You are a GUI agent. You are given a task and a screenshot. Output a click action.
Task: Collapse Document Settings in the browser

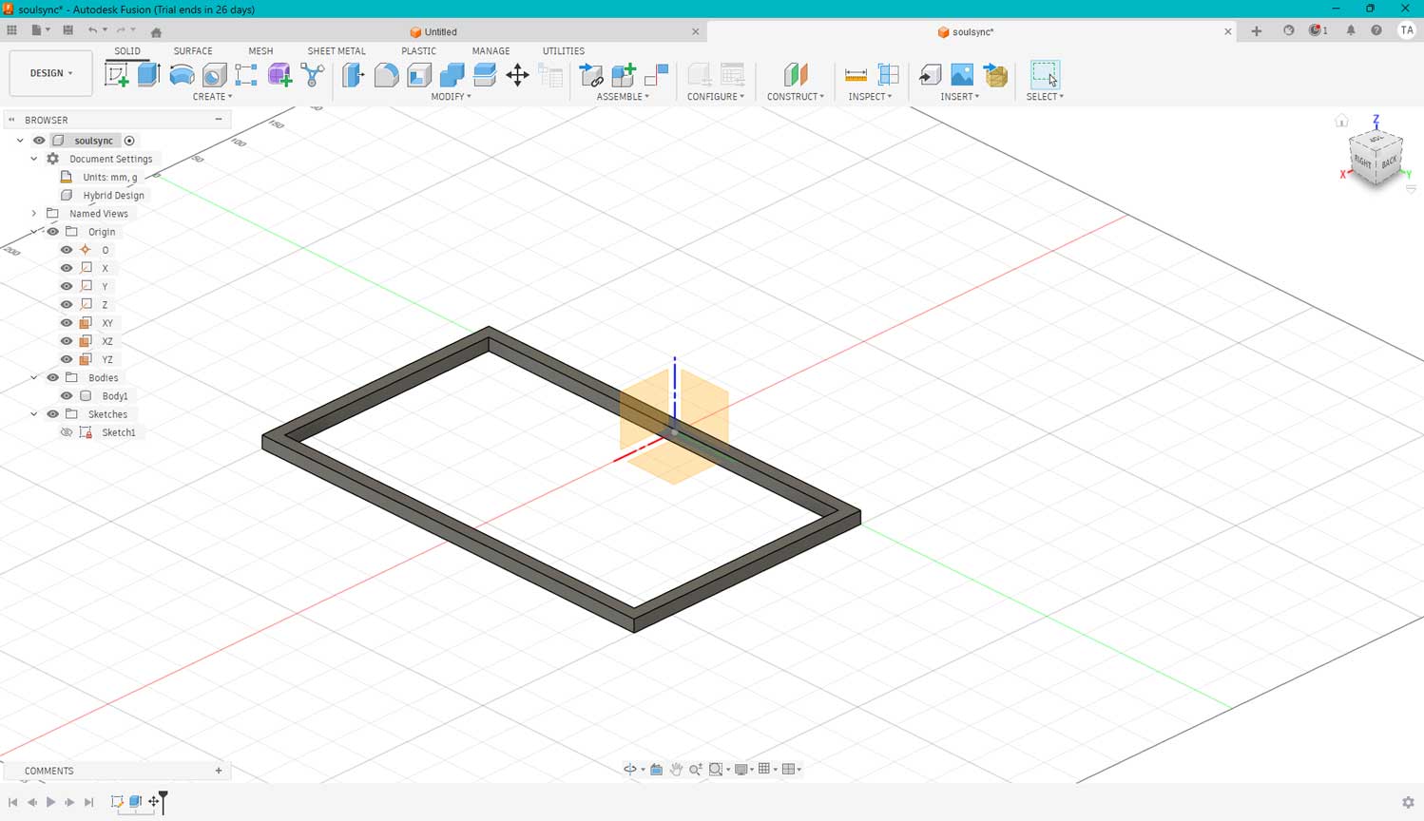(x=34, y=159)
